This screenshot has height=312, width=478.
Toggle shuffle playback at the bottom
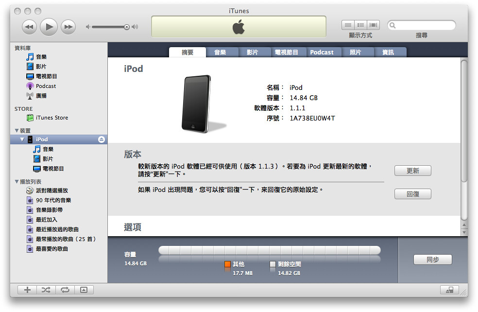[x=46, y=290]
